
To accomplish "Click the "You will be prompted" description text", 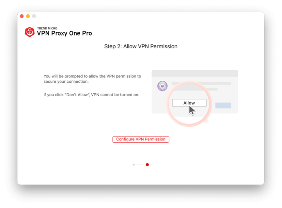I will [92, 79].
